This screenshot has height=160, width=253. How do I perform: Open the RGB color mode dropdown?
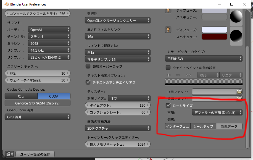208,75
